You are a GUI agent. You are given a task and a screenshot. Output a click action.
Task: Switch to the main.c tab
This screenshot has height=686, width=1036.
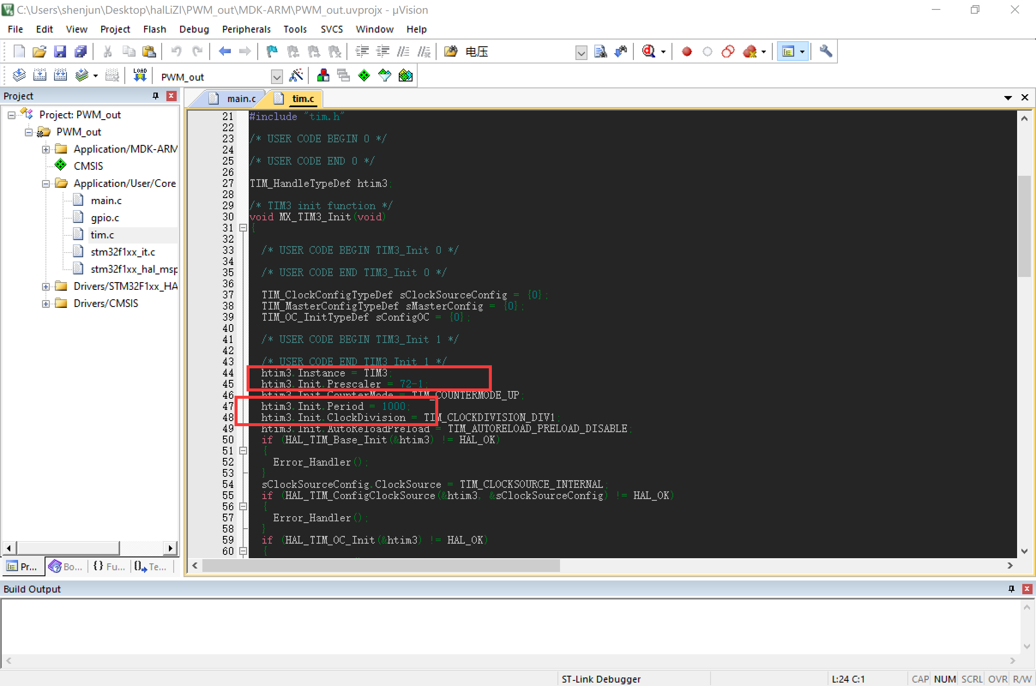click(240, 99)
